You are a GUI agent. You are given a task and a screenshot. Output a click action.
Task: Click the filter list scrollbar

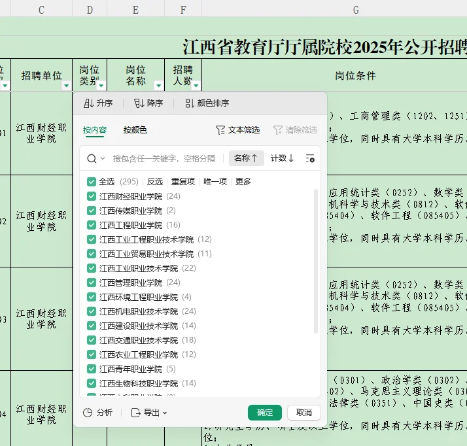click(316, 261)
